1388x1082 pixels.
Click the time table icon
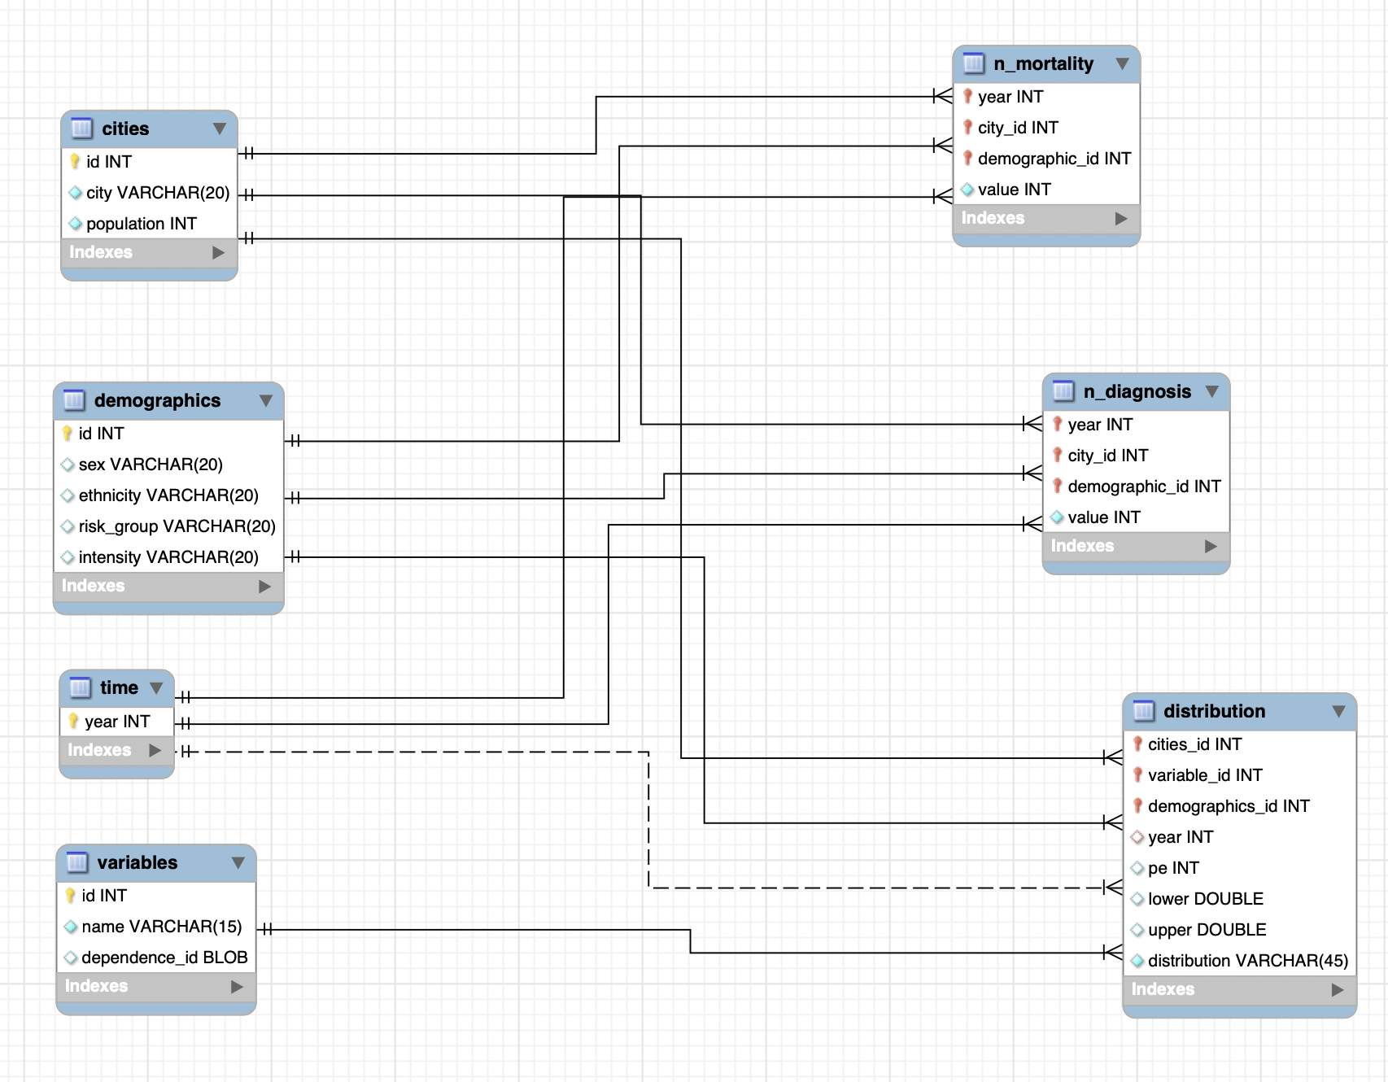tap(81, 688)
